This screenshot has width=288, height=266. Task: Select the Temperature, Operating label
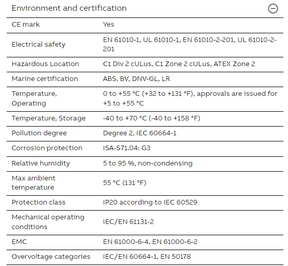point(34,98)
